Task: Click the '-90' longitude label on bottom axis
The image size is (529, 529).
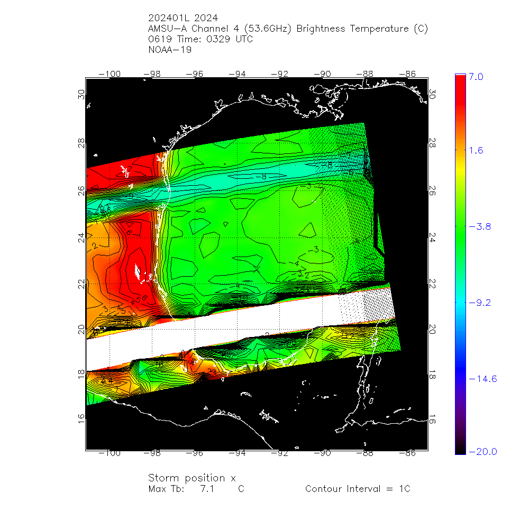Action: point(322,453)
